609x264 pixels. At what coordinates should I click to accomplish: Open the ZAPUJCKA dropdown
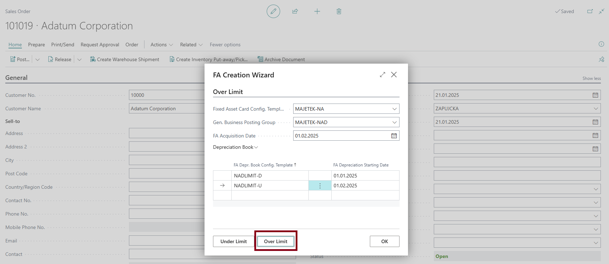point(596,108)
